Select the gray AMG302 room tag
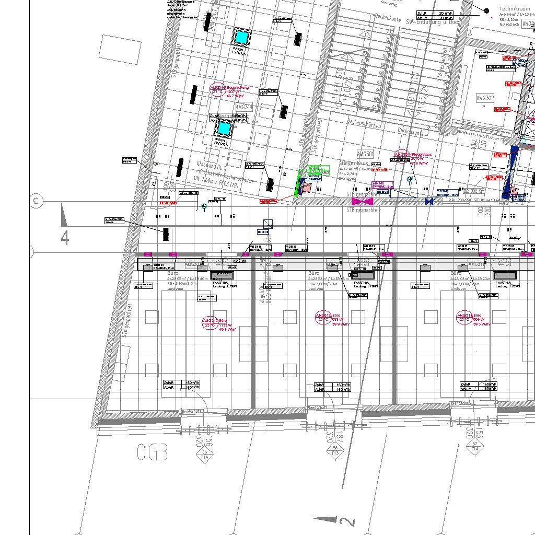The image size is (535, 535). click(485, 98)
